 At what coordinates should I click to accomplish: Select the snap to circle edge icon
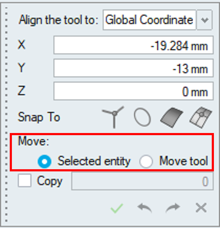click(x=142, y=117)
